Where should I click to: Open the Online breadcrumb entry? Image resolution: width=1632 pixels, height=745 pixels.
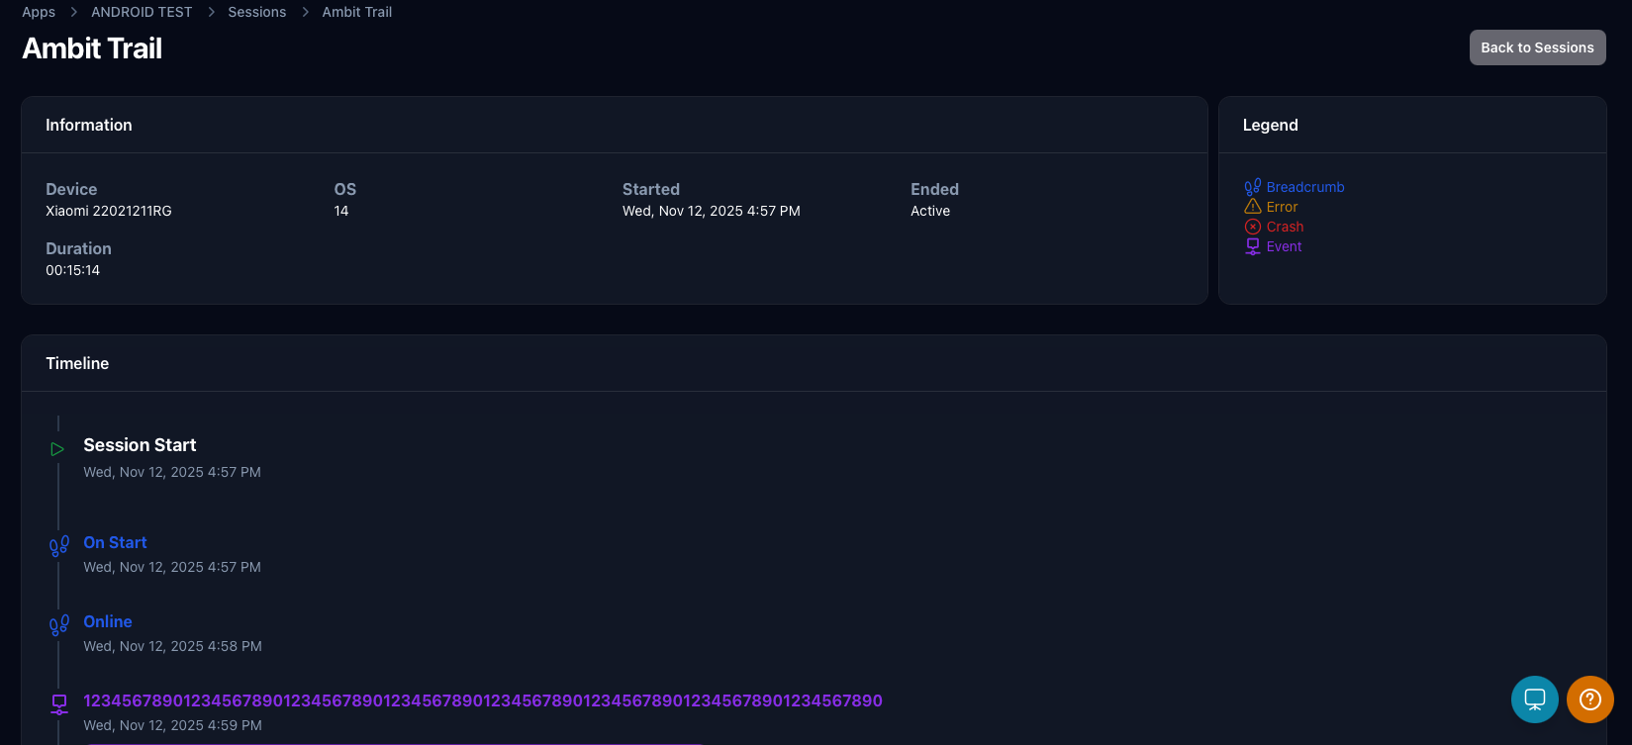tap(108, 621)
